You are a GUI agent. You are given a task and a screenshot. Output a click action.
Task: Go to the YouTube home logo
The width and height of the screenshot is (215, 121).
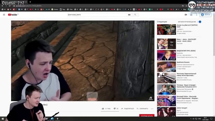pyautogui.click(x=13, y=15)
